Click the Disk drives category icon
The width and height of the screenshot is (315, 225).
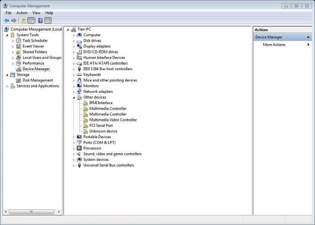(79, 41)
